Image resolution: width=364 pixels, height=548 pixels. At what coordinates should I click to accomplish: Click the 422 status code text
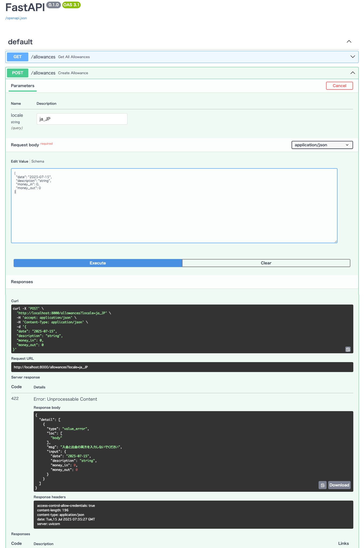[15, 399]
